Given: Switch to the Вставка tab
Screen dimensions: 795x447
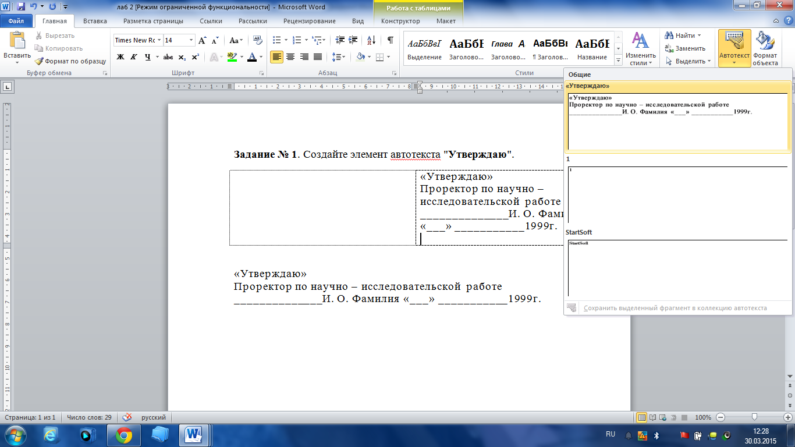Looking at the screenshot, I should (95, 21).
